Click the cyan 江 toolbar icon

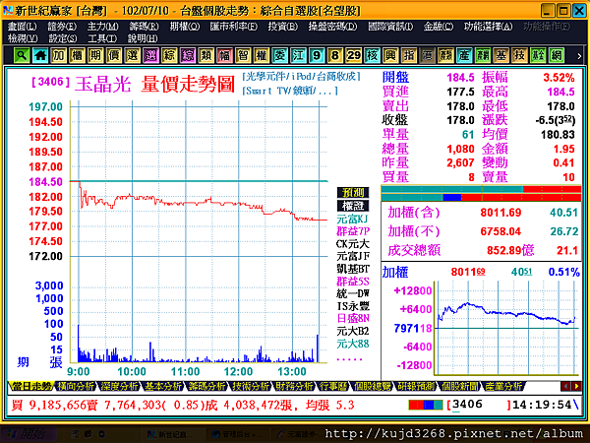(298, 56)
